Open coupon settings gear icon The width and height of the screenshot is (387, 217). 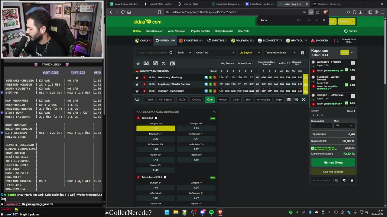pos(344,180)
